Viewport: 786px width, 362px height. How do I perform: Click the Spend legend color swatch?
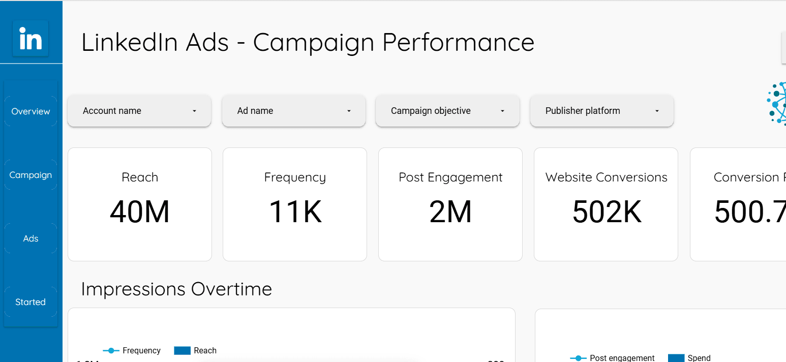pos(676,358)
